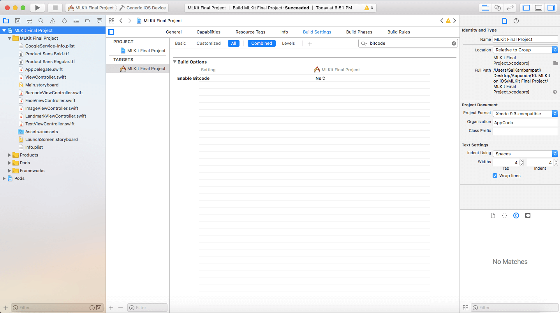Image resolution: width=560 pixels, height=313 pixels.
Task: Open the Project navigator folder icon
Action: click(6, 21)
